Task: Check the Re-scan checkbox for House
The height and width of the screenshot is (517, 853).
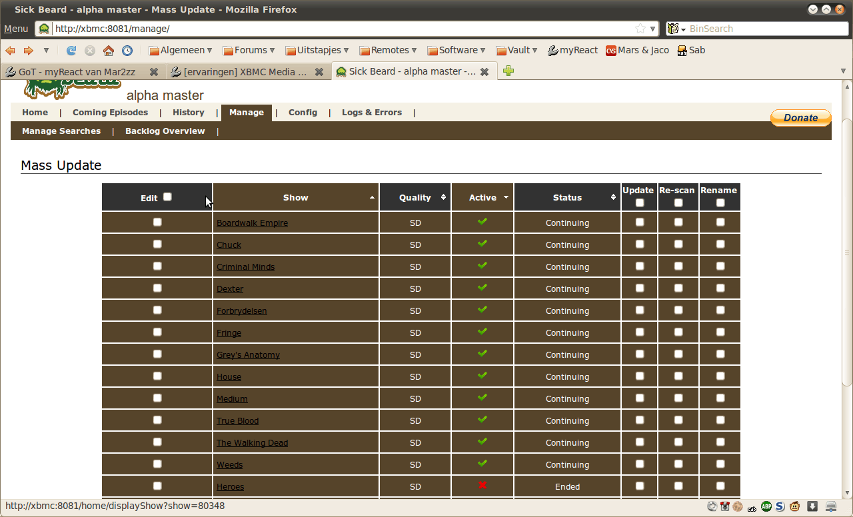Action: pos(678,376)
